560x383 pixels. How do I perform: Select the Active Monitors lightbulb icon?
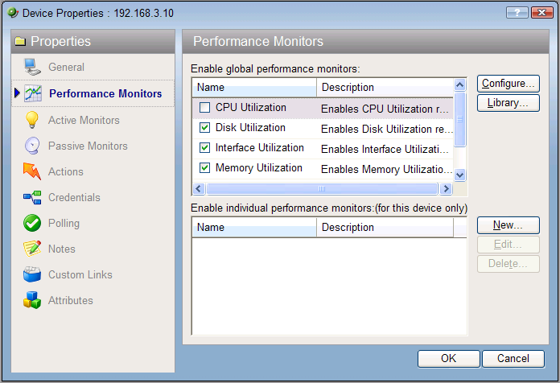(32, 120)
